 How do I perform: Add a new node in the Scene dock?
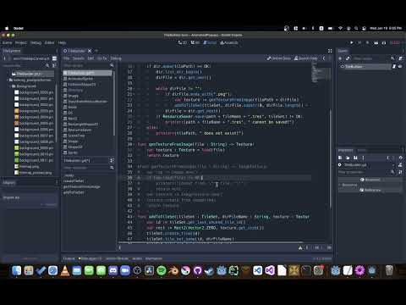pyautogui.click(x=340, y=58)
